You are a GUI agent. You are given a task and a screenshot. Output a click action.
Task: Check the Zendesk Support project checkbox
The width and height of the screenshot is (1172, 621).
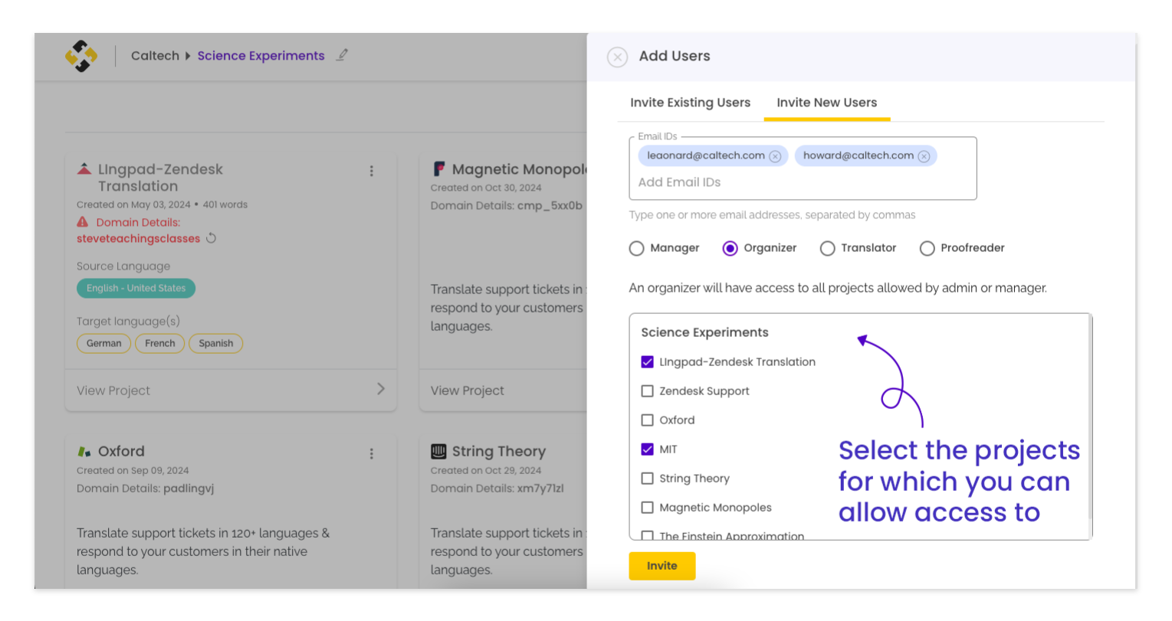(x=647, y=391)
